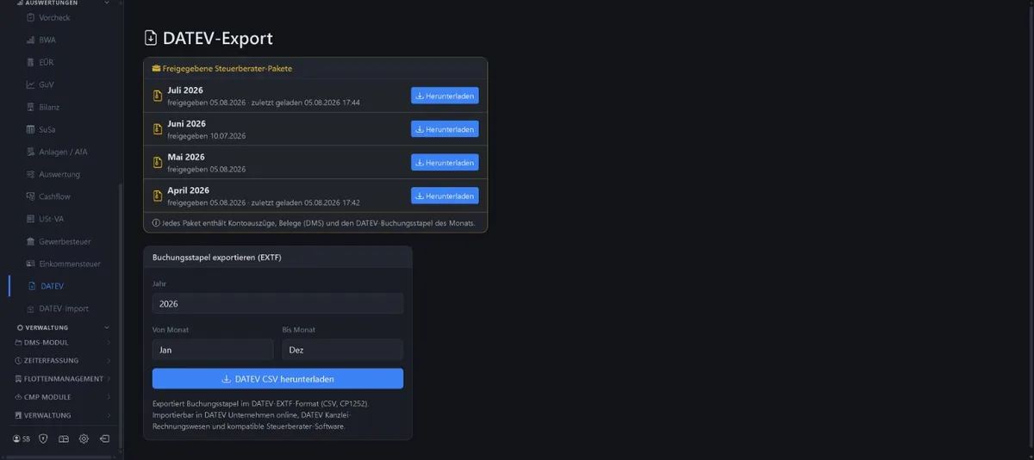Open the Bis Monat dropdown set to Dez
This screenshot has height=460, width=1034.
[342, 350]
